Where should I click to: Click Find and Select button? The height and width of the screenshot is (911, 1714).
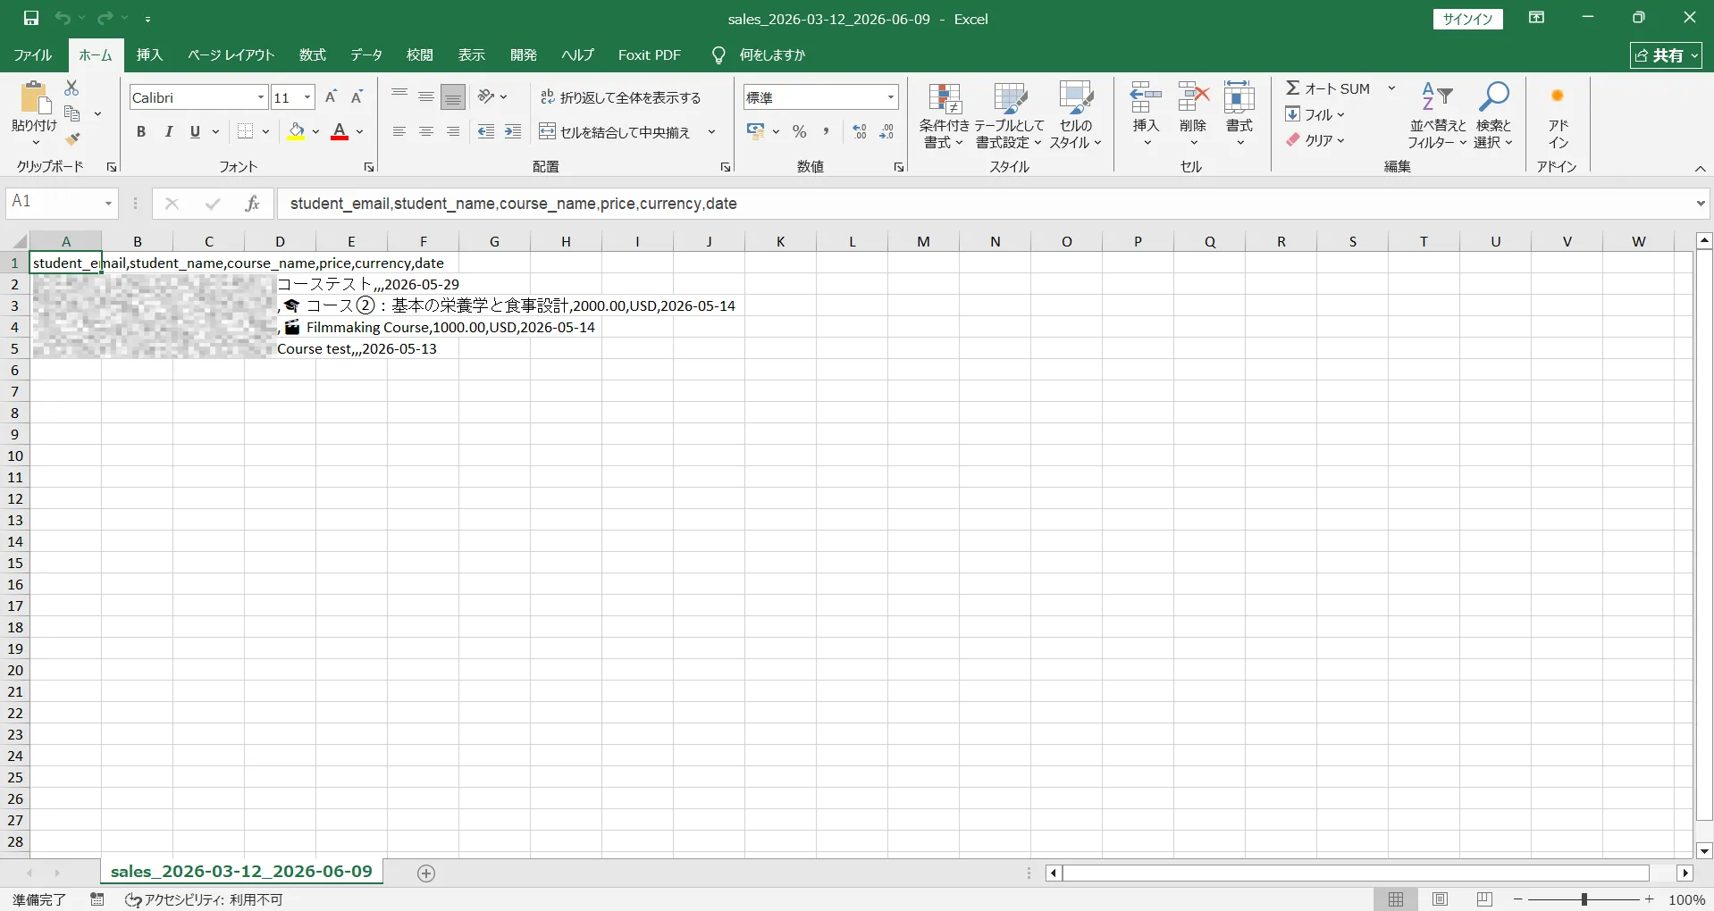click(1493, 117)
